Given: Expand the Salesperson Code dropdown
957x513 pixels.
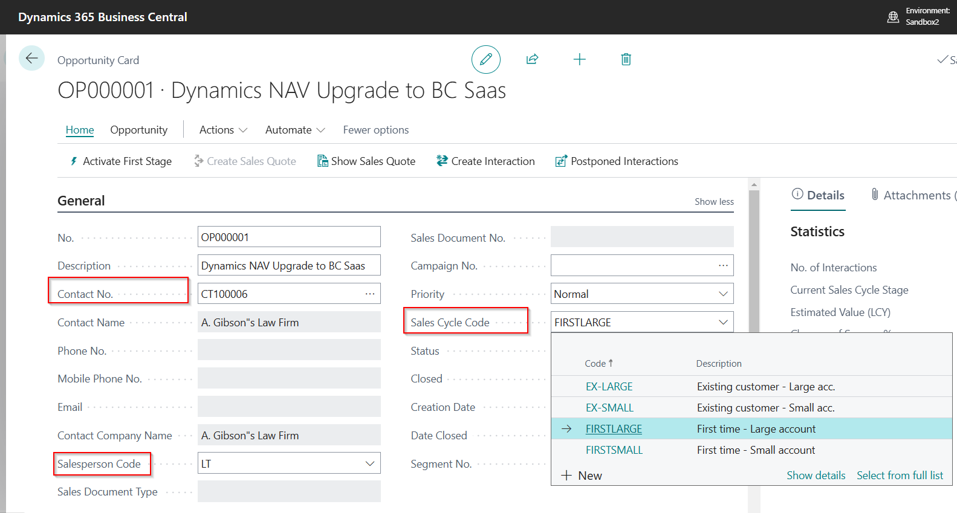Looking at the screenshot, I should 370,463.
